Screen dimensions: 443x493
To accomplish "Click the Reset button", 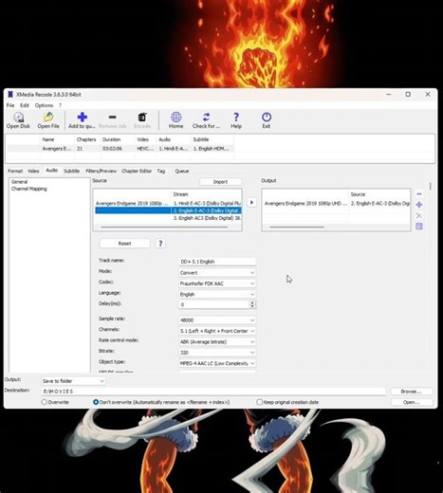I will click(x=124, y=244).
